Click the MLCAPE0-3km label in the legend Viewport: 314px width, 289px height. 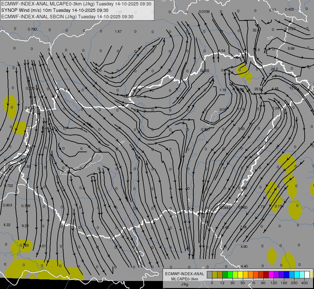pyautogui.click(x=184, y=279)
